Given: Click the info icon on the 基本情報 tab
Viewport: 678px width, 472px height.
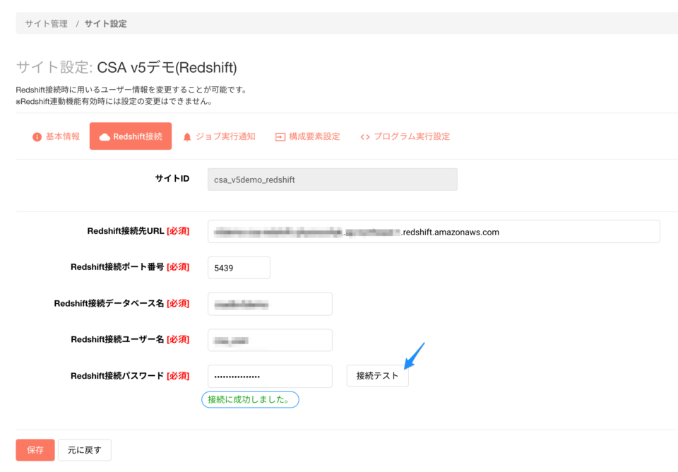Looking at the screenshot, I should pos(37,136).
